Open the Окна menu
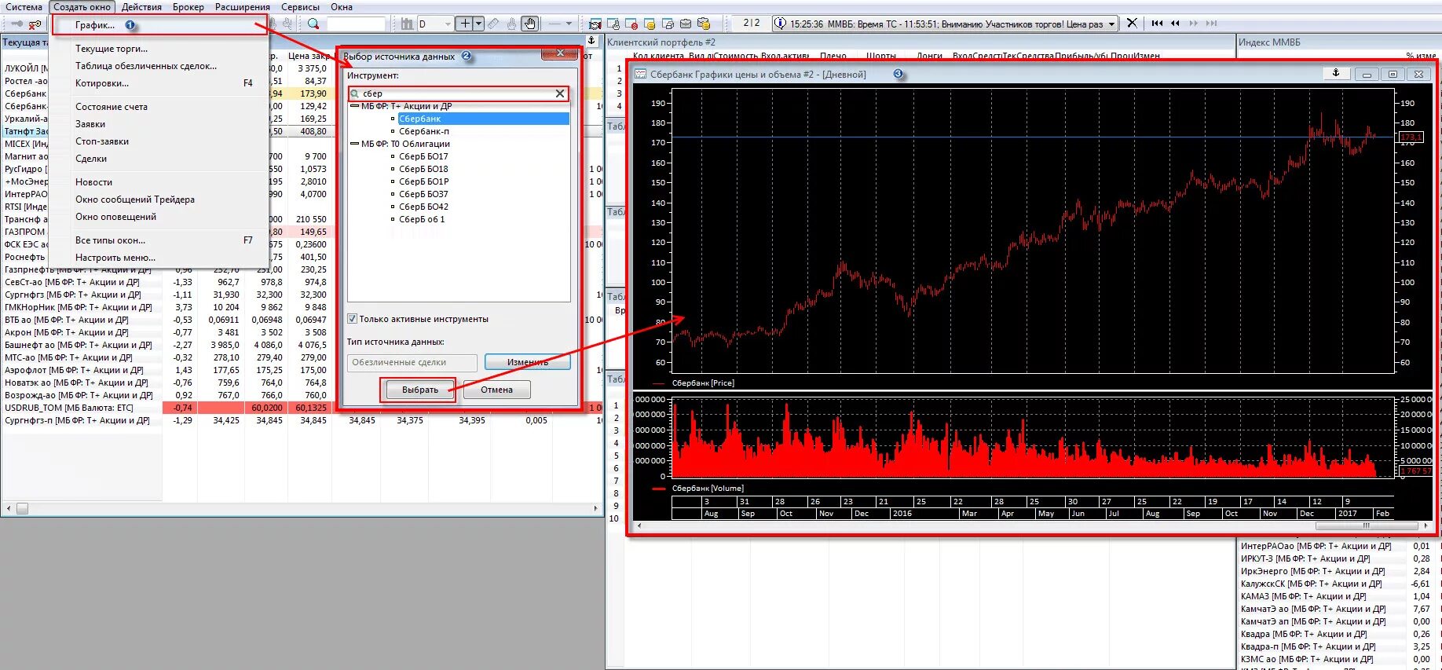The image size is (1442, 670). pos(342,7)
